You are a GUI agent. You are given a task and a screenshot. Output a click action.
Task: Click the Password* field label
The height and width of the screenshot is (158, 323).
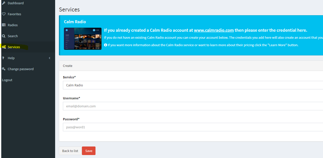(x=71, y=119)
